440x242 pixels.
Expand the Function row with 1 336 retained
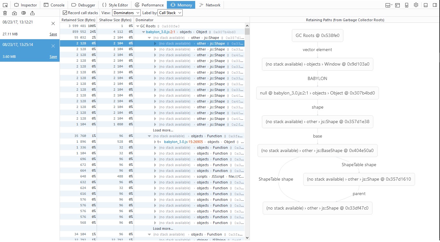155,148
